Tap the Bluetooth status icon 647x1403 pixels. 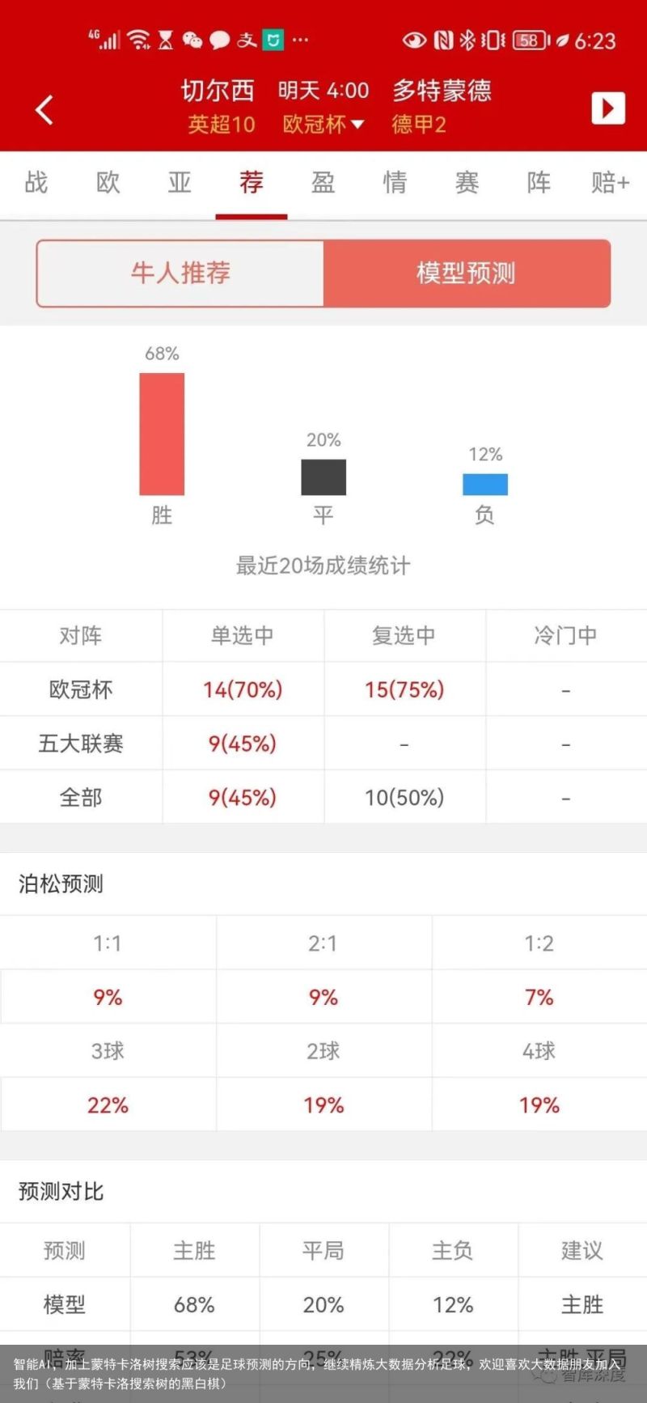(467, 40)
